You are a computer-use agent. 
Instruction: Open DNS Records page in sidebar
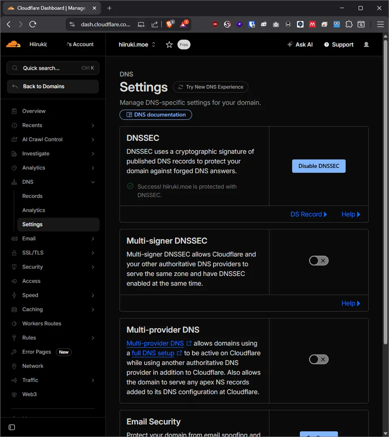(x=32, y=196)
